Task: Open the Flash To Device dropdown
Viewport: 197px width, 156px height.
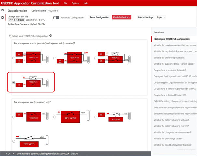Action: point(122,17)
